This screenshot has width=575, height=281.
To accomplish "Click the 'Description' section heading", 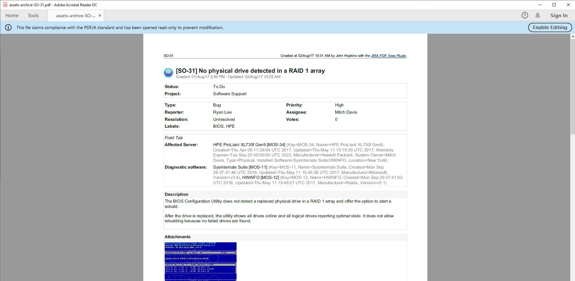I will point(176,194).
